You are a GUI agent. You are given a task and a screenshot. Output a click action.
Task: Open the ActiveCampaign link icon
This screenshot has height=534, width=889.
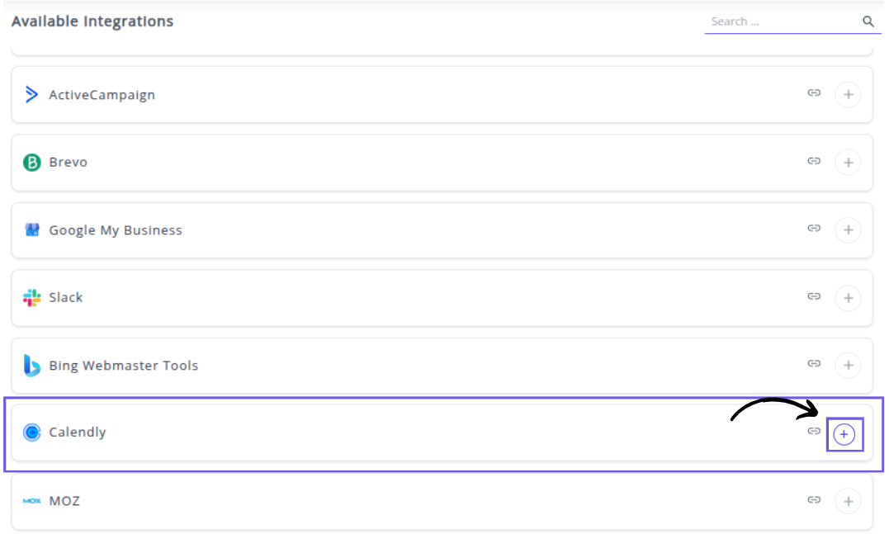tap(814, 93)
